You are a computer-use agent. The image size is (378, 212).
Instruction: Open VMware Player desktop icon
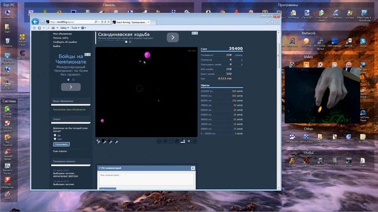(x=22, y=39)
